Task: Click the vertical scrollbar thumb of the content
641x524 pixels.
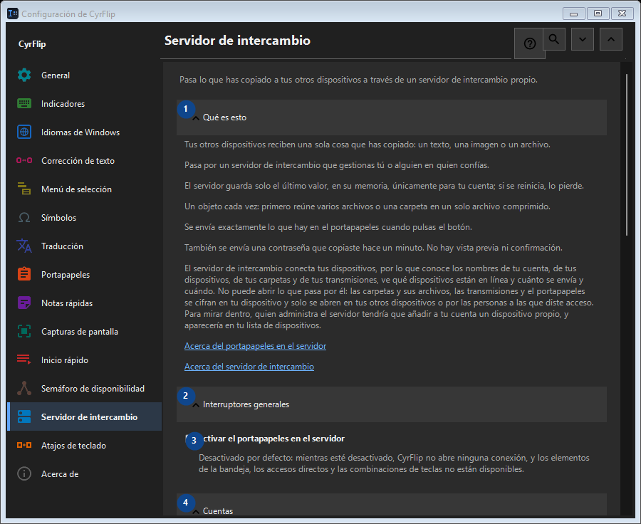Action: point(626,154)
